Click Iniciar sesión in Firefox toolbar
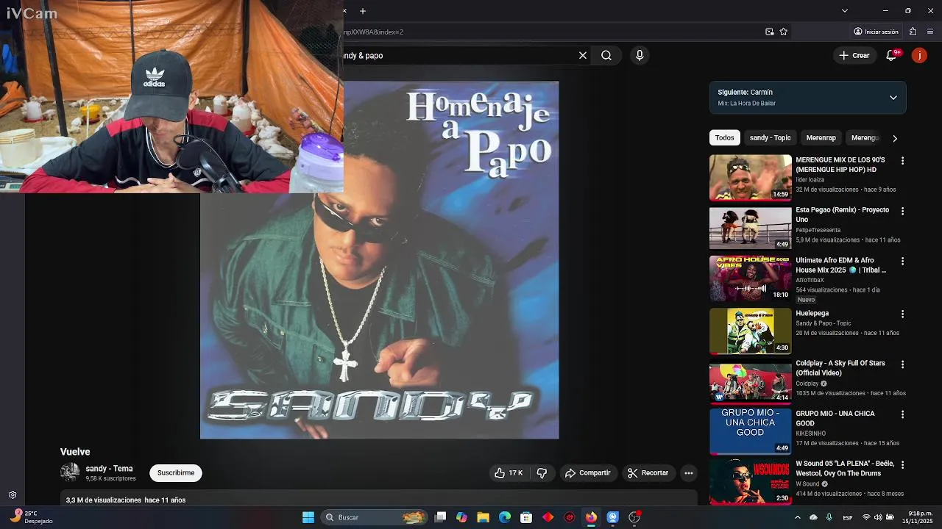The width and height of the screenshot is (942, 529). 876,32
